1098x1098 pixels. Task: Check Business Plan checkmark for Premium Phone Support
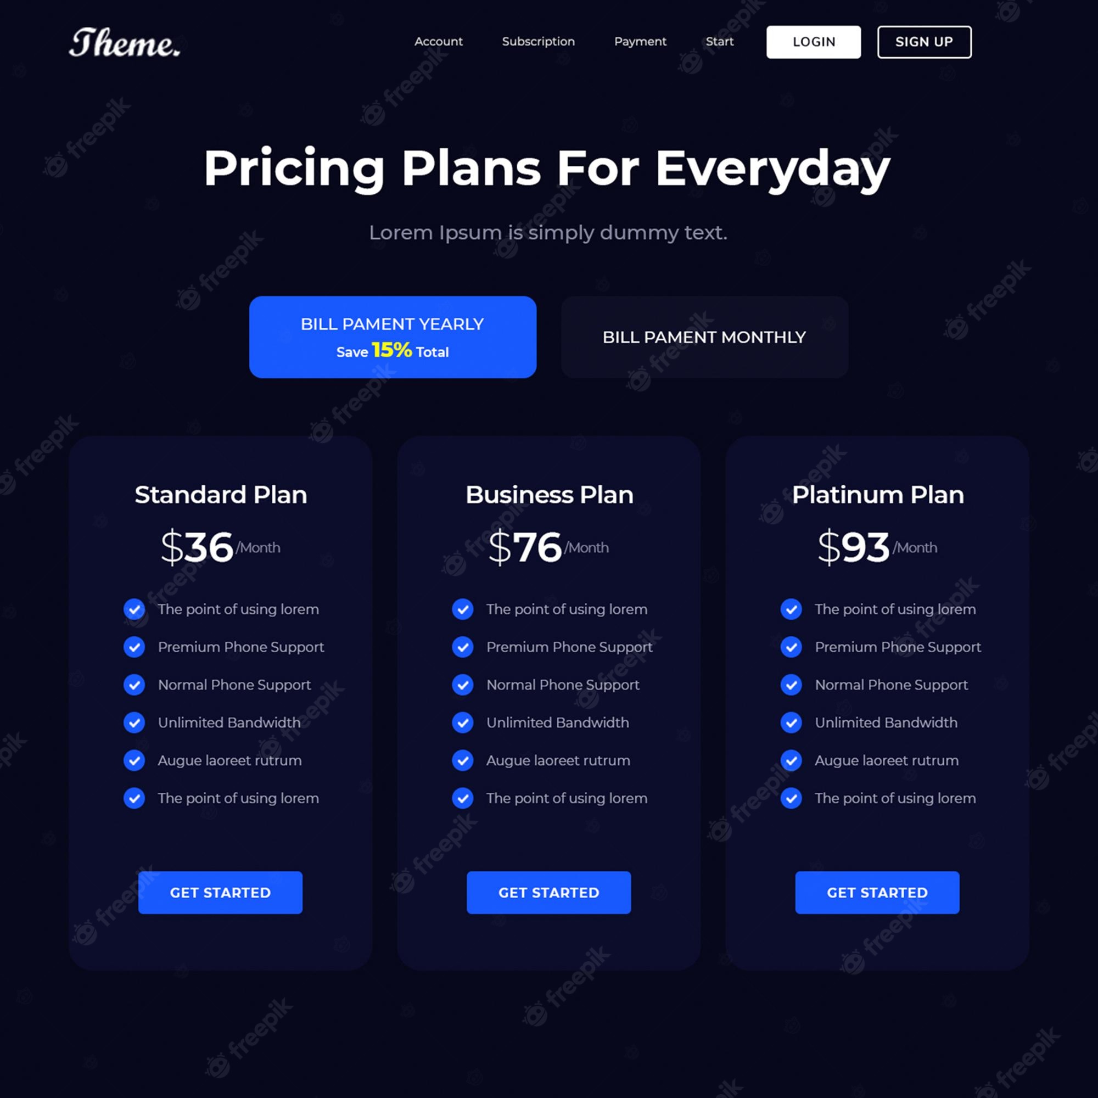(463, 647)
